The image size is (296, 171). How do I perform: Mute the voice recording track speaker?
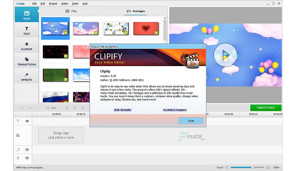(x=27, y=158)
